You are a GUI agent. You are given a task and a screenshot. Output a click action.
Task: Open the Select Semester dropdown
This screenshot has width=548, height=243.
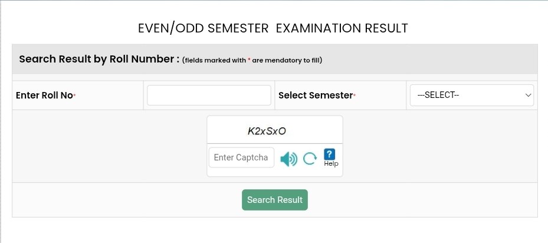pos(471,95)
